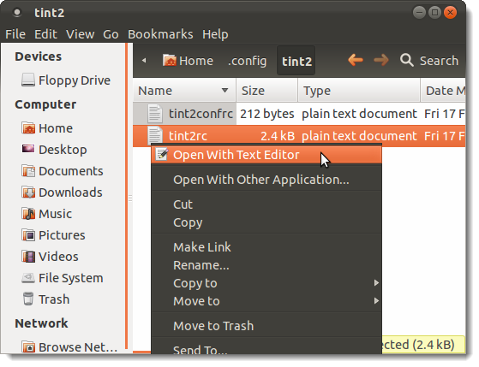Choose Rename... in context menu

266,265
